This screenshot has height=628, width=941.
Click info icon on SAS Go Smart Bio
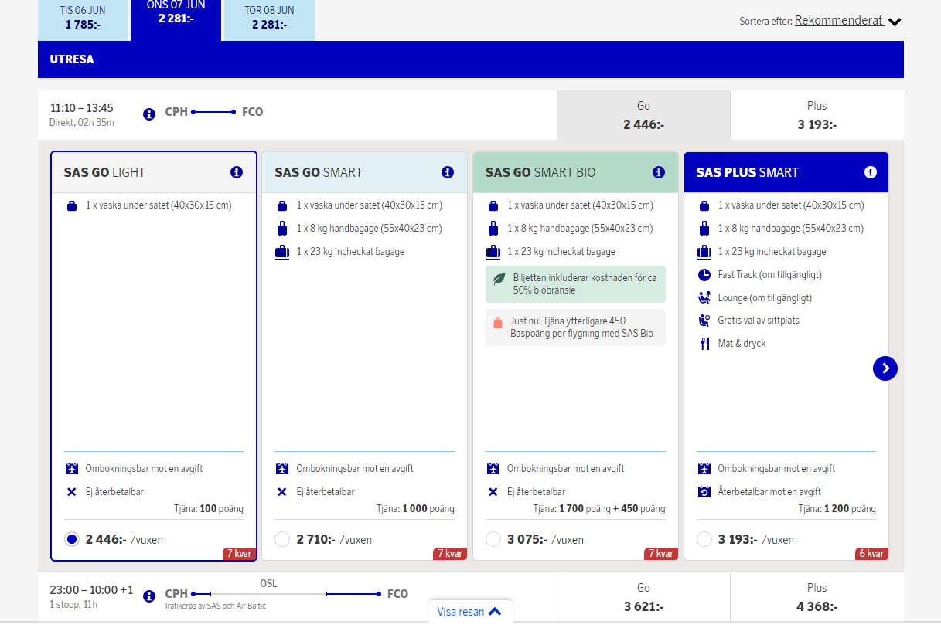pos(658,172)
